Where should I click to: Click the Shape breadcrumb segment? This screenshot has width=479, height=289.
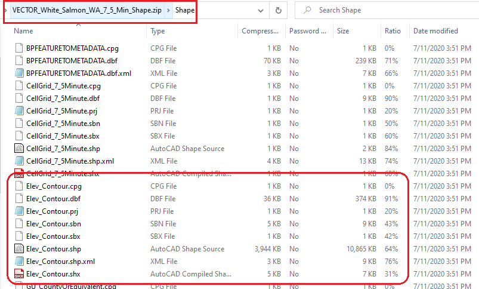click(x=185, y=10)
